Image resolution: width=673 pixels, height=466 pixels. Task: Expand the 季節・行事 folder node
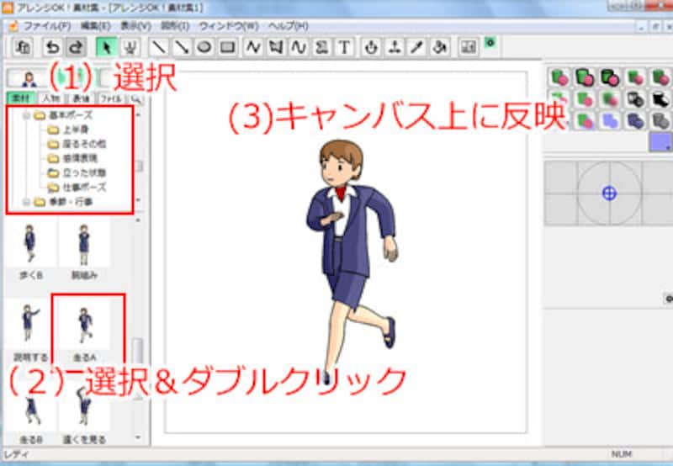pos(27,202)
